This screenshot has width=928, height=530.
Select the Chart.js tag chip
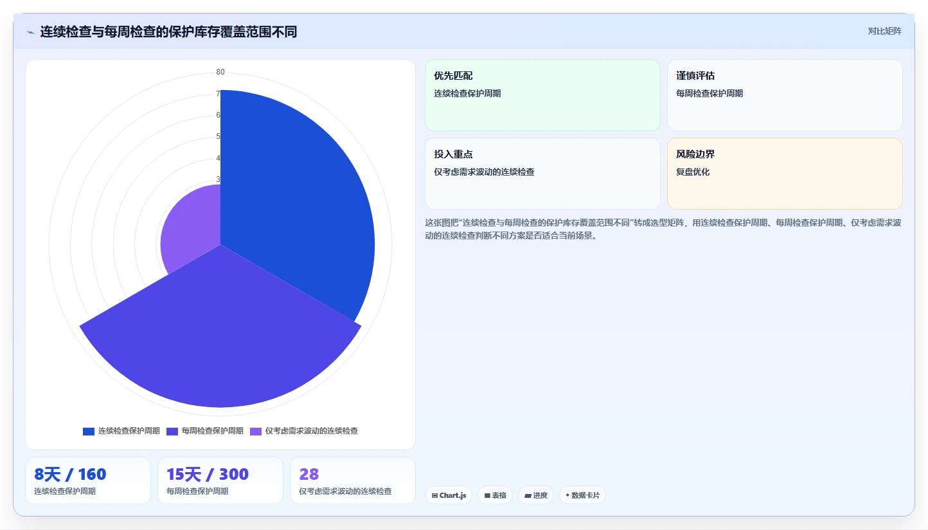pyautogui.click(x=449, y=495)
